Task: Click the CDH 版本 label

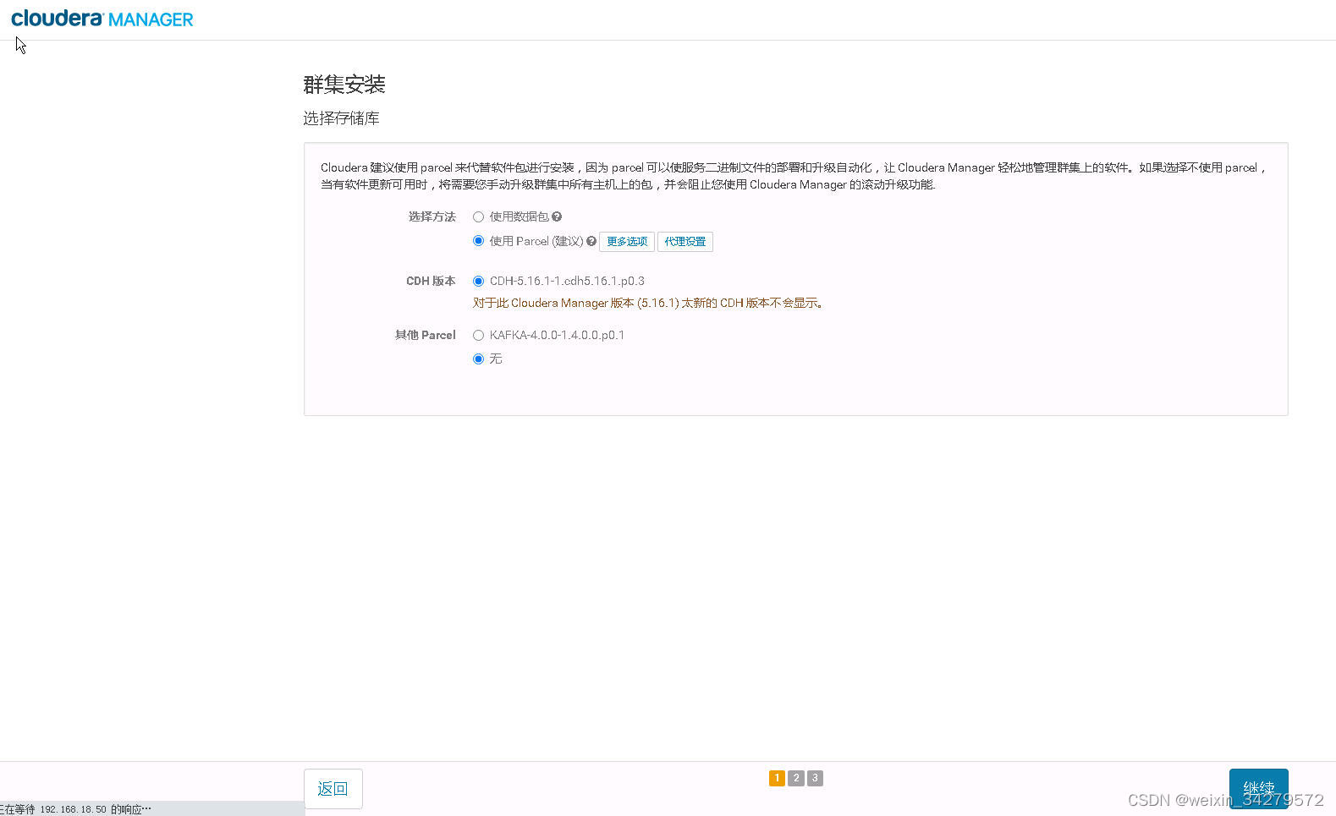Action: coord(431,281)
